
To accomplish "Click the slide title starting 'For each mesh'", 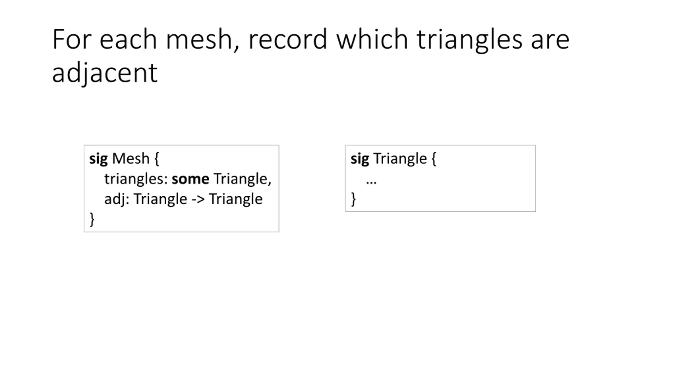I will pyautogui.click(x=311, y=56).
